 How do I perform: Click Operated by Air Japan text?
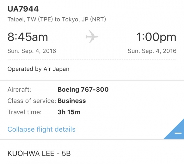click(x=38, y=69)
